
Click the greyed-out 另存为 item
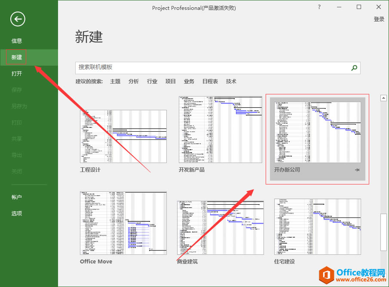tap(19, 106)
